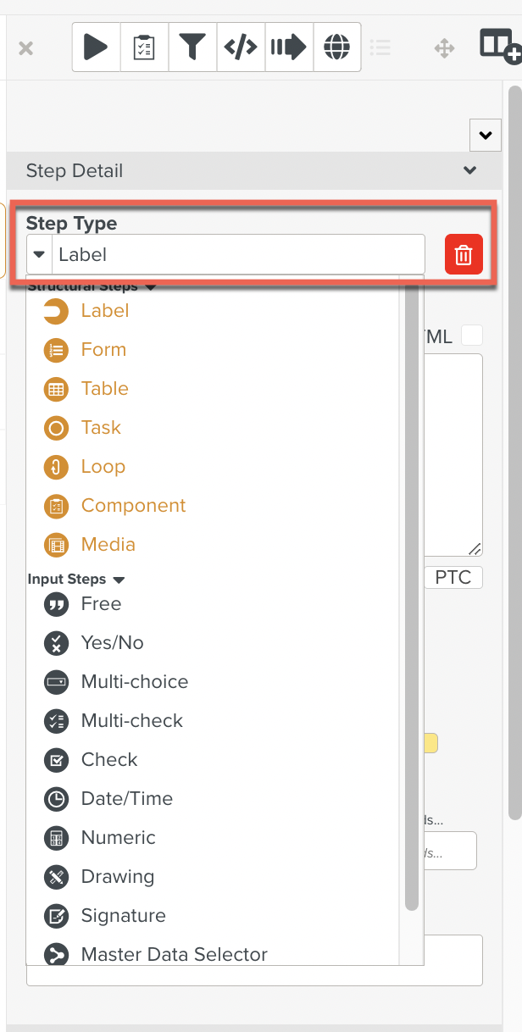Select the Label step type
522x1032 pixels.
tap(104, 310)
